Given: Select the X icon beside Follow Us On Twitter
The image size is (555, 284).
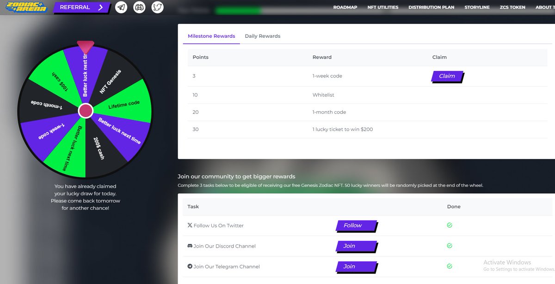Looking at the screenshot, I should [x=189, y=225].
